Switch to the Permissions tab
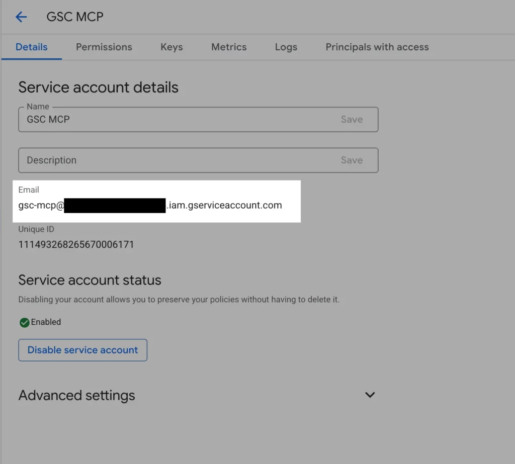The image size is (515, 464). (x=104, y=47)
